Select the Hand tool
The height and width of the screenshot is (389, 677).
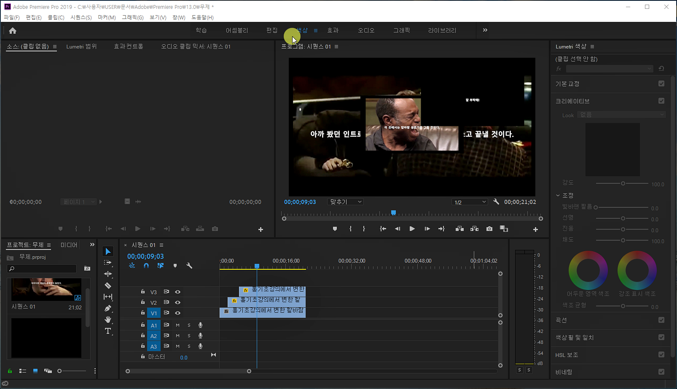[x=108, y=319]
